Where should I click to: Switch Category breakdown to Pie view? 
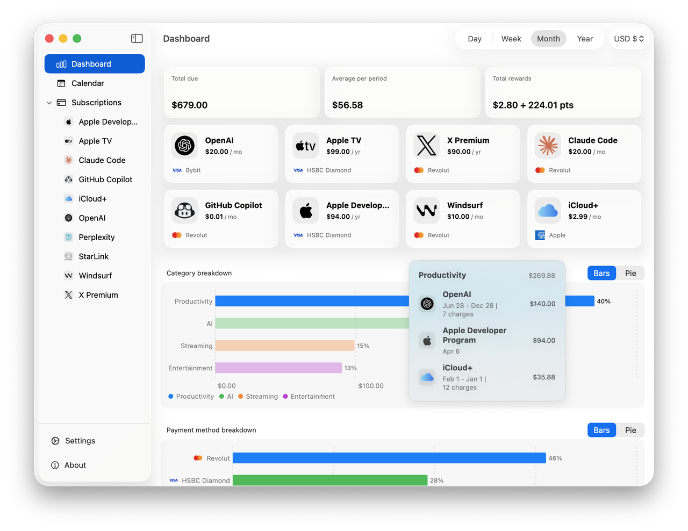pyautogui.click(x=630, y=273)
